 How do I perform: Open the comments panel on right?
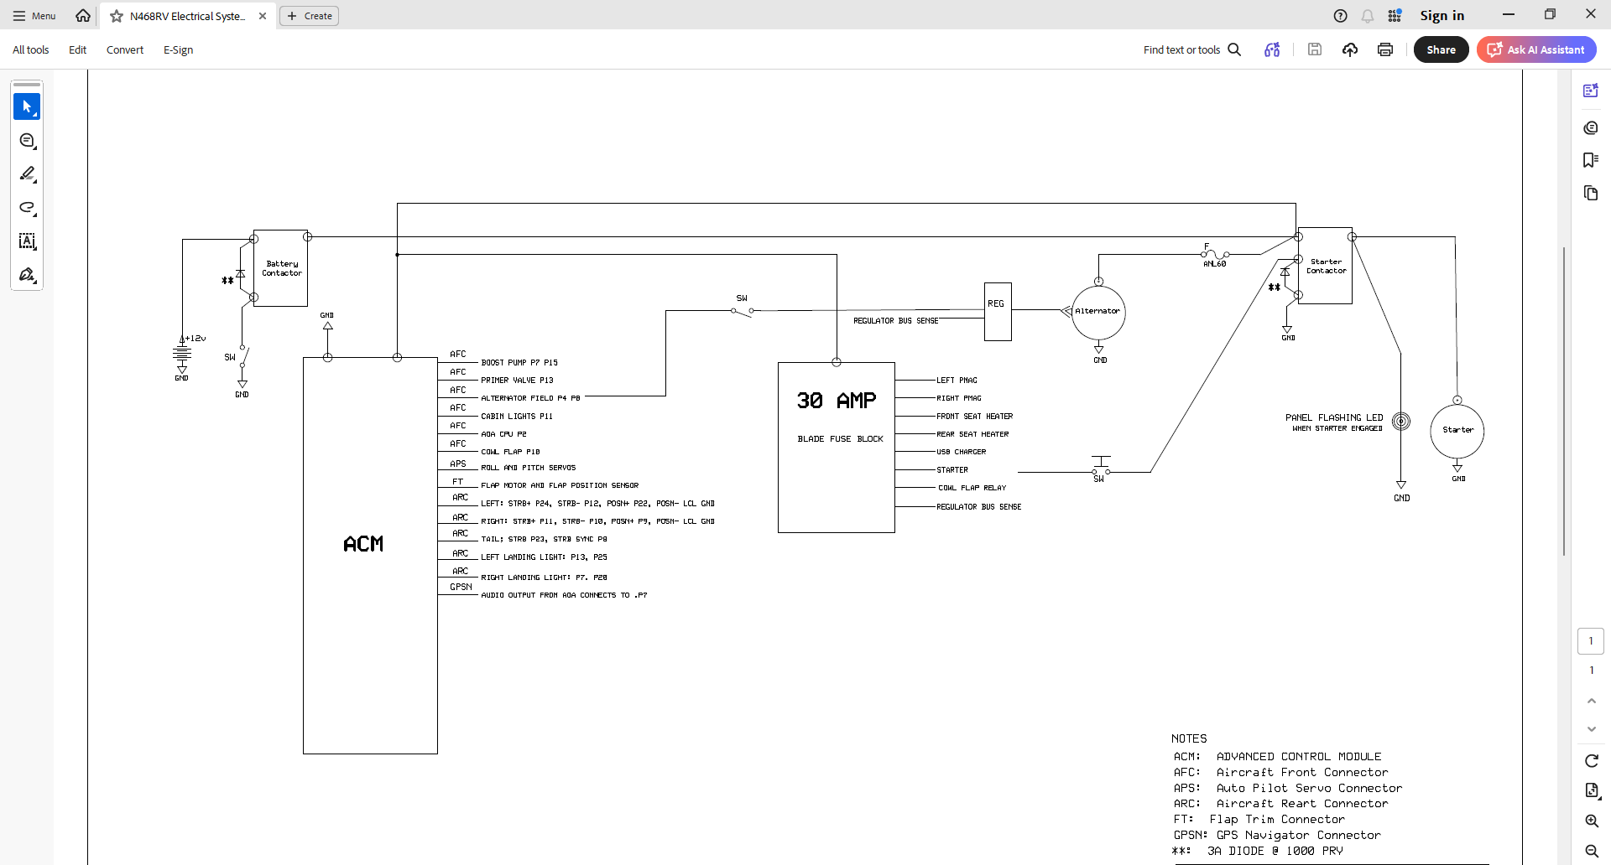(x=1590, y=127)
